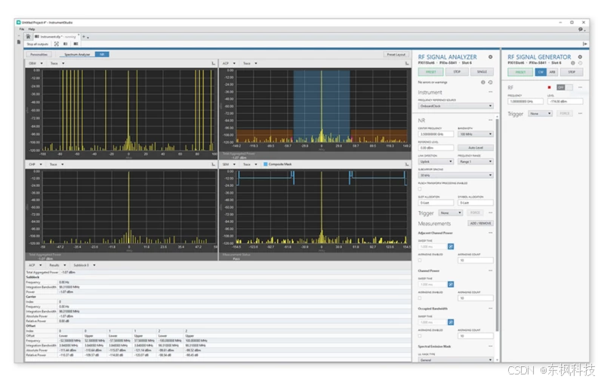Screen dimensions: 604x382
Task: Open Occupied Bandwidth section more options
Action: click(x=490, y=308)
